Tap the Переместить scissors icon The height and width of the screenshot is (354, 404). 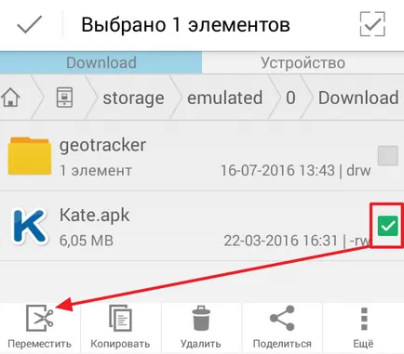click(x=40, y=318)
